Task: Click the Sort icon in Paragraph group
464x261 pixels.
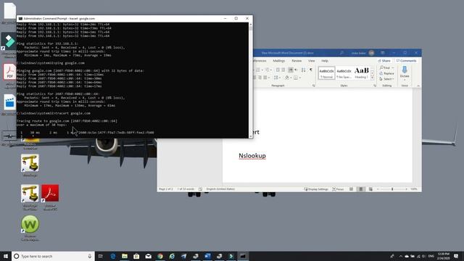Action: pyautogui.click(x=303, y=70)
